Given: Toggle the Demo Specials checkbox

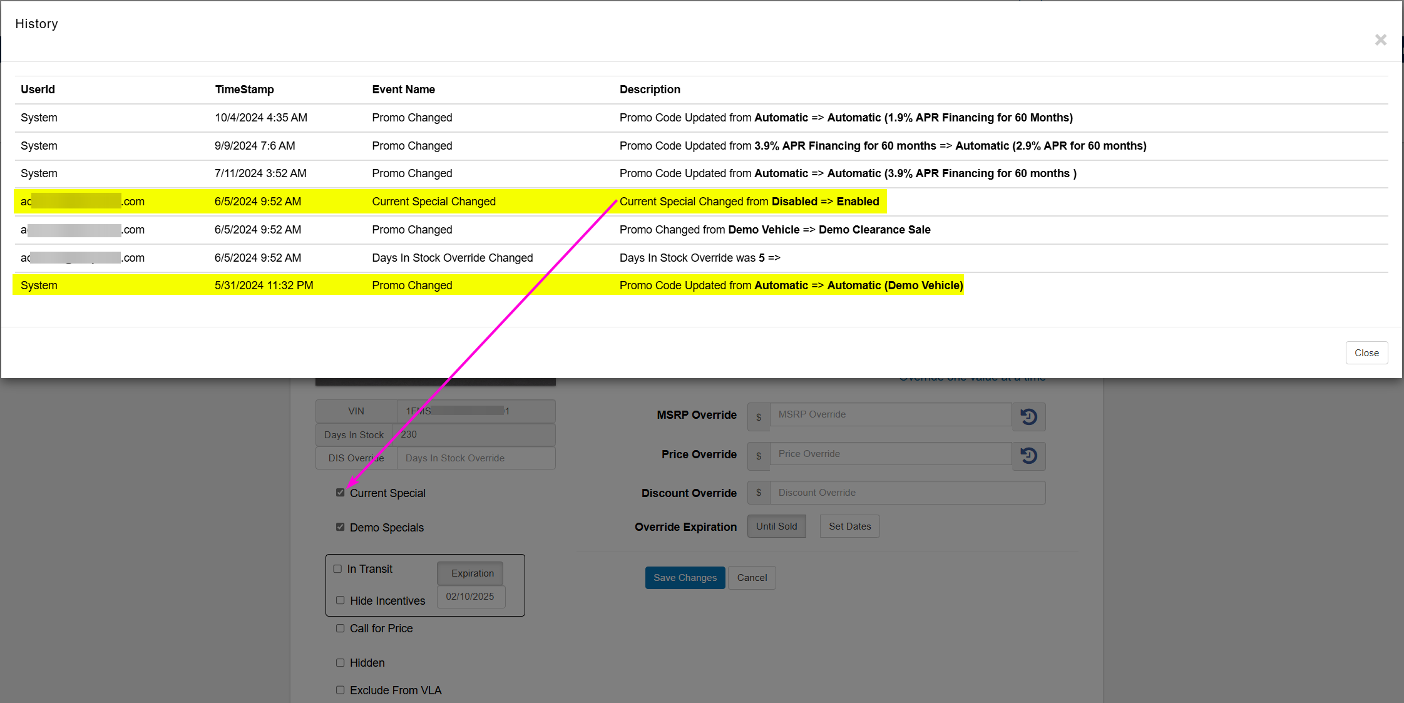Looking at the screenshot, I should tap(341, 527).
